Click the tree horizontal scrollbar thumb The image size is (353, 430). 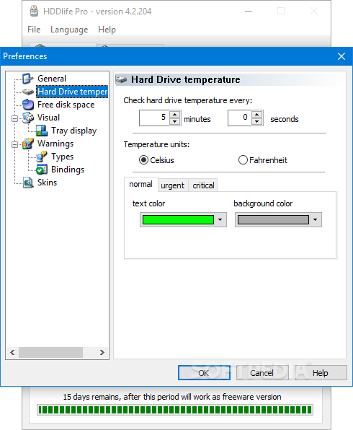(50, 352)
